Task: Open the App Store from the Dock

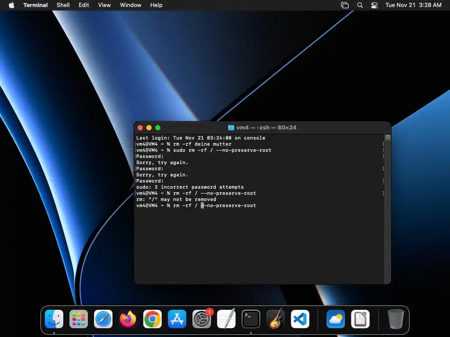Action: click(x=177, y=319)
